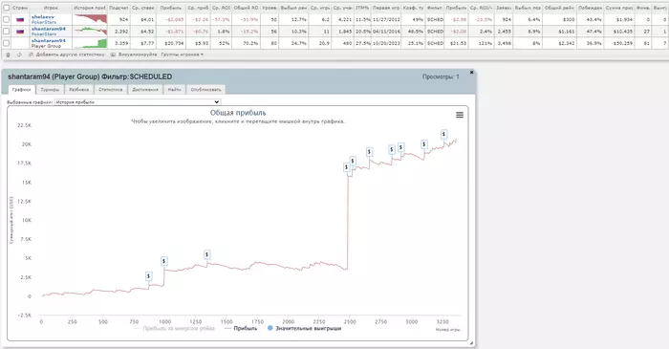
Task: Sort by the Игрок column header
Action: click(51, 8)
